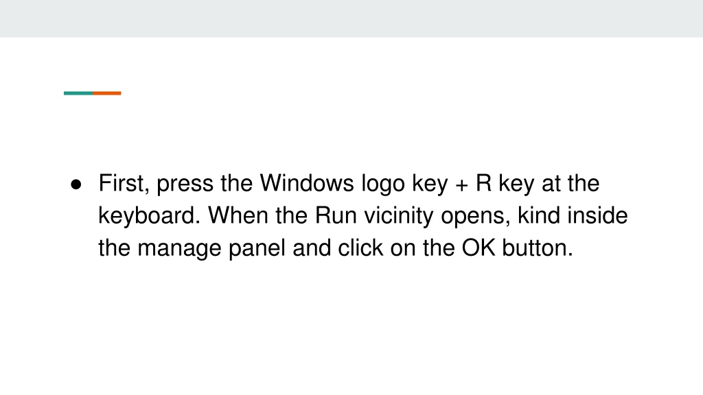The width and height of the screenshot is (703, 395).
Task: Click the gray header bar at the top
Action: (351, 19)
